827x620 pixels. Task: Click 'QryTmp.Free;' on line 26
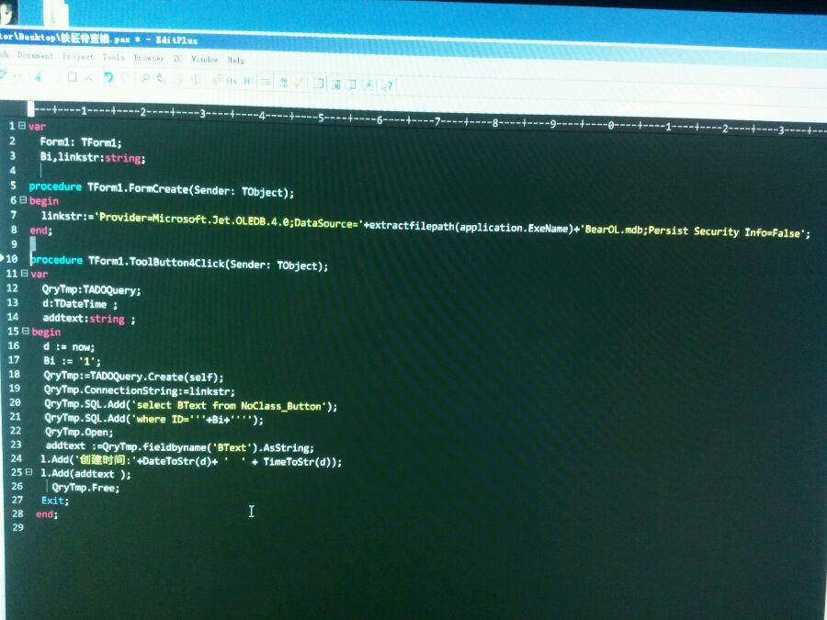85,488
